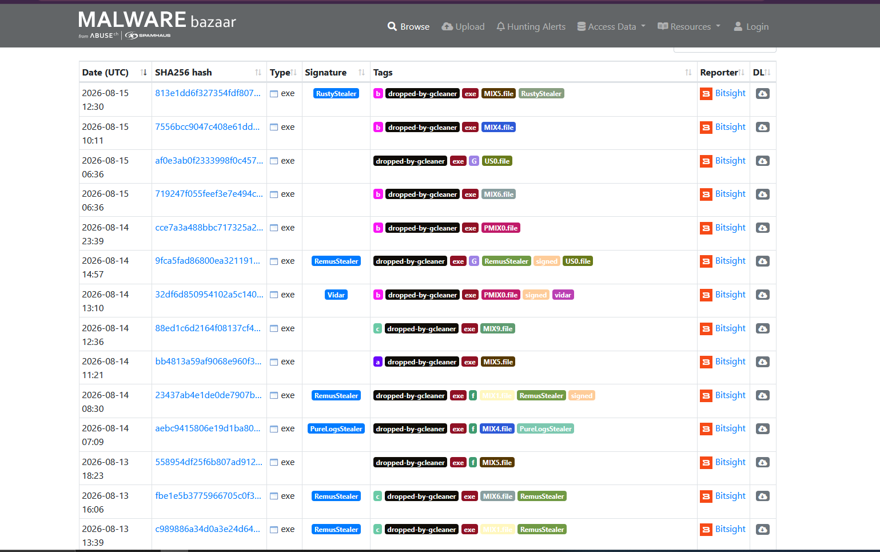The image size is (880, 552).
Task: Sort table by Signature column
Action: point(335,72)
